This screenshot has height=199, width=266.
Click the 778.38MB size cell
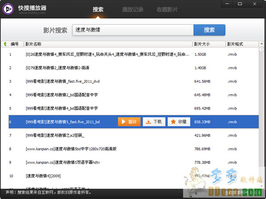(202, 163)
